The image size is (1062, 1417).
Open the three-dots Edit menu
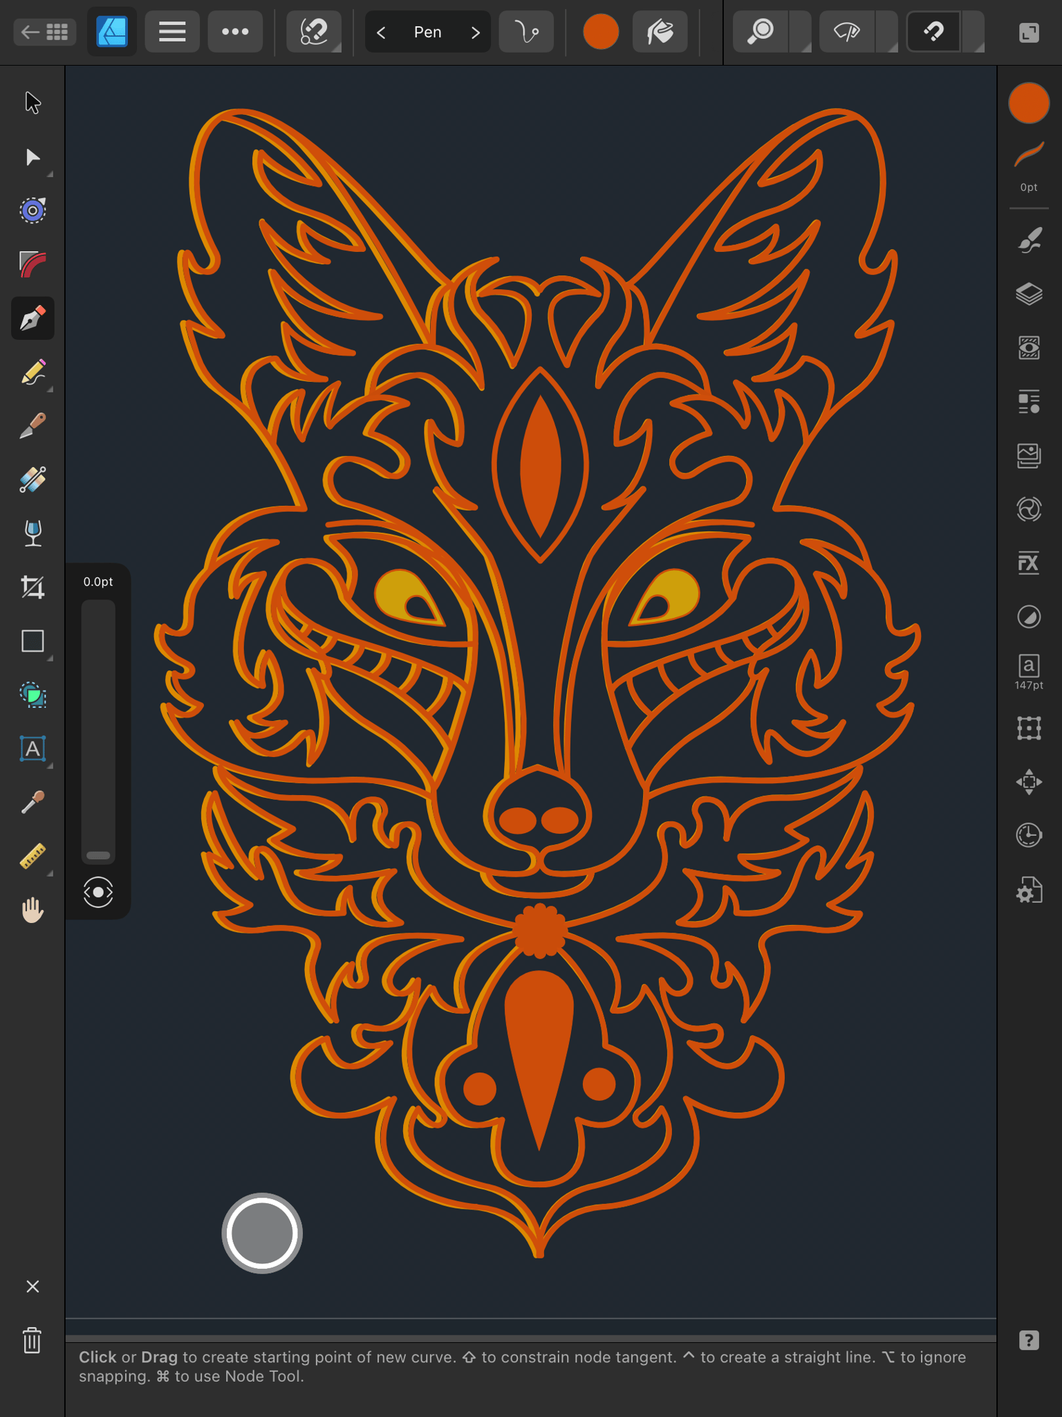[235, 32]
